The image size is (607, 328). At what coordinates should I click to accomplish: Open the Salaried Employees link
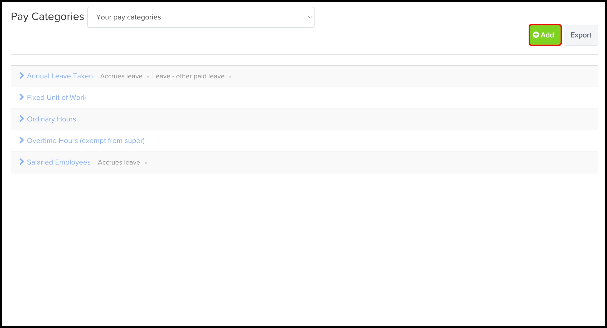[x=58, y=162]
